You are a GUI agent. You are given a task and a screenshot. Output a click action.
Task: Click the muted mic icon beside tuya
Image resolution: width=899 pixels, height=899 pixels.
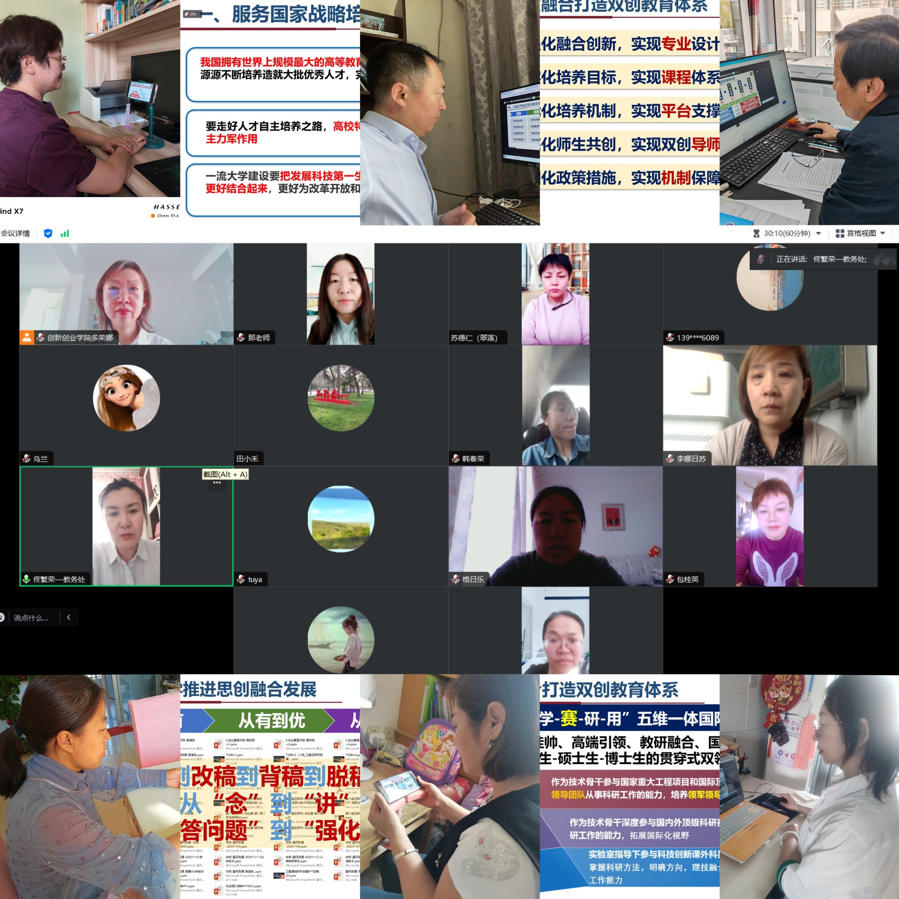pos(241,579)
